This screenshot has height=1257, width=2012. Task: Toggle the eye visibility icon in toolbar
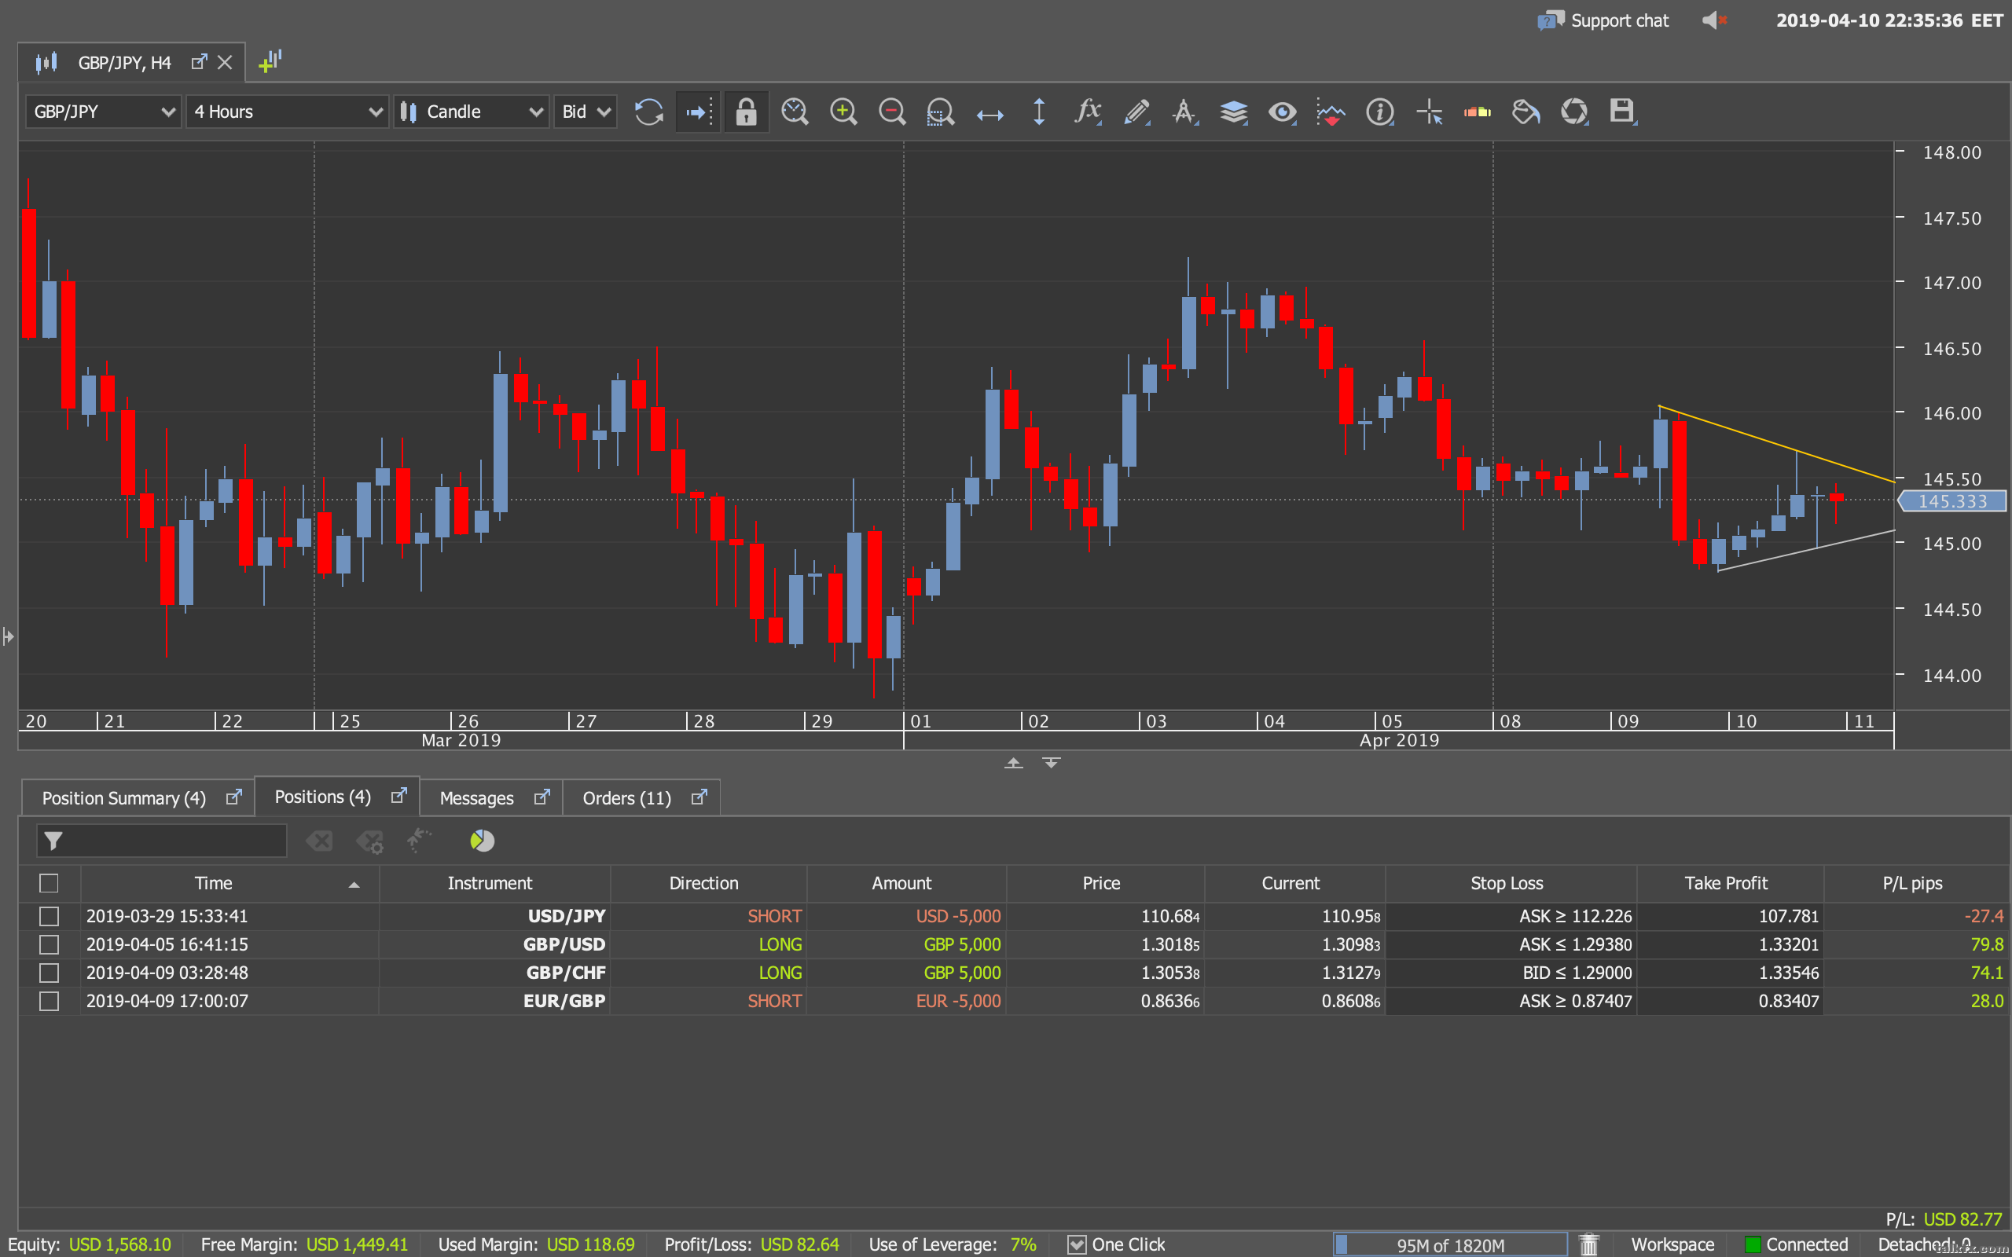1282,112
